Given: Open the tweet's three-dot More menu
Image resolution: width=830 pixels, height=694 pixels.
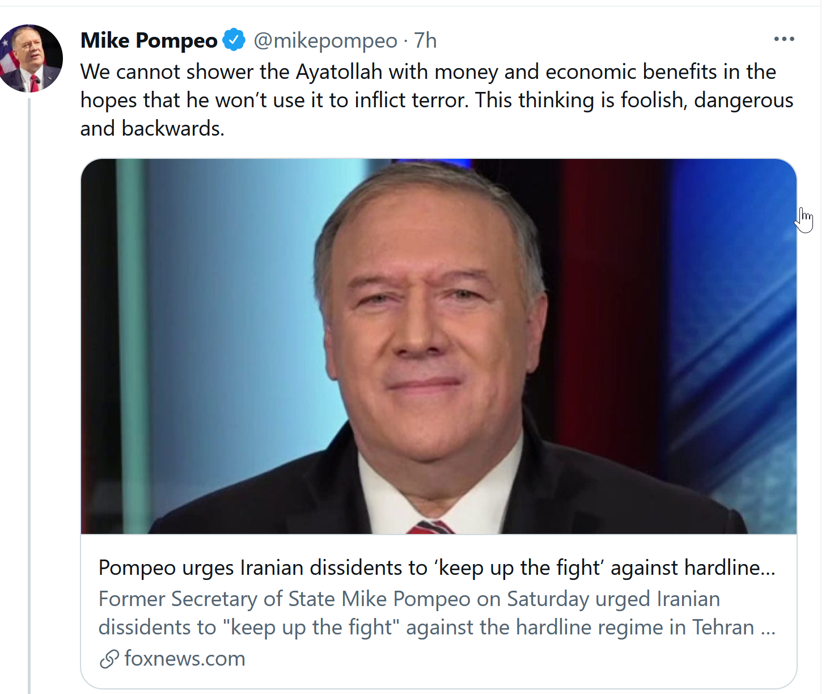Looking at the screenshot, I should coord(784,39).
